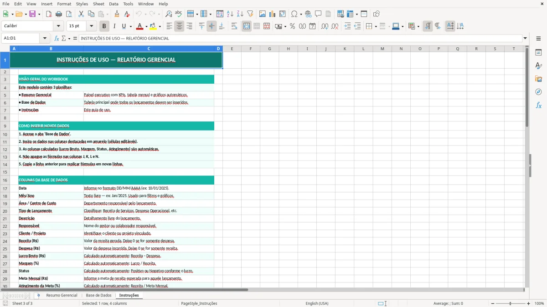The width and height of the screenshot is (547, 307).
Task: Click Sort Descending icon
Action: [240, 14]
